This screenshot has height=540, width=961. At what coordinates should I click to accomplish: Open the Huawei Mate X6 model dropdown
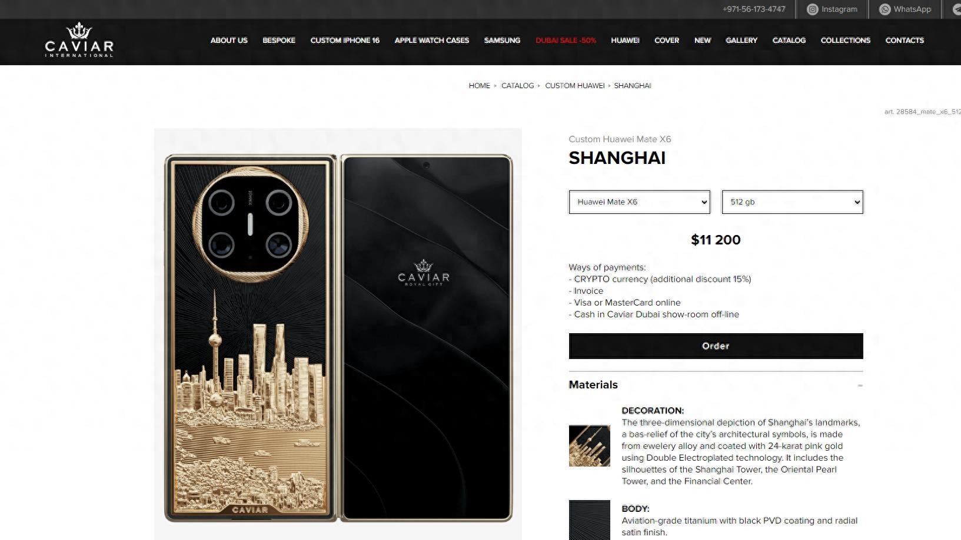(x=640, y=202)
